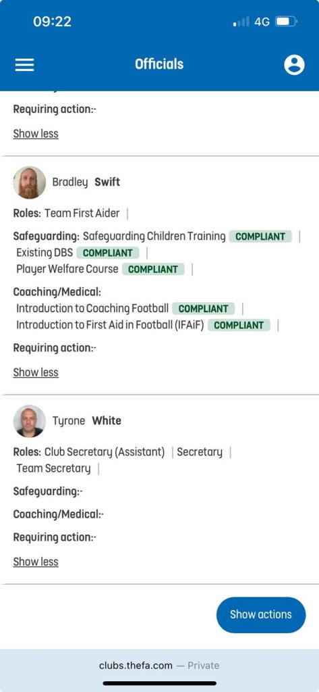Image resolution: width=319 pixels, height=692 pixels.
Task: Tap Bradley Swift's profile photo
Action: tap(30, 182)
